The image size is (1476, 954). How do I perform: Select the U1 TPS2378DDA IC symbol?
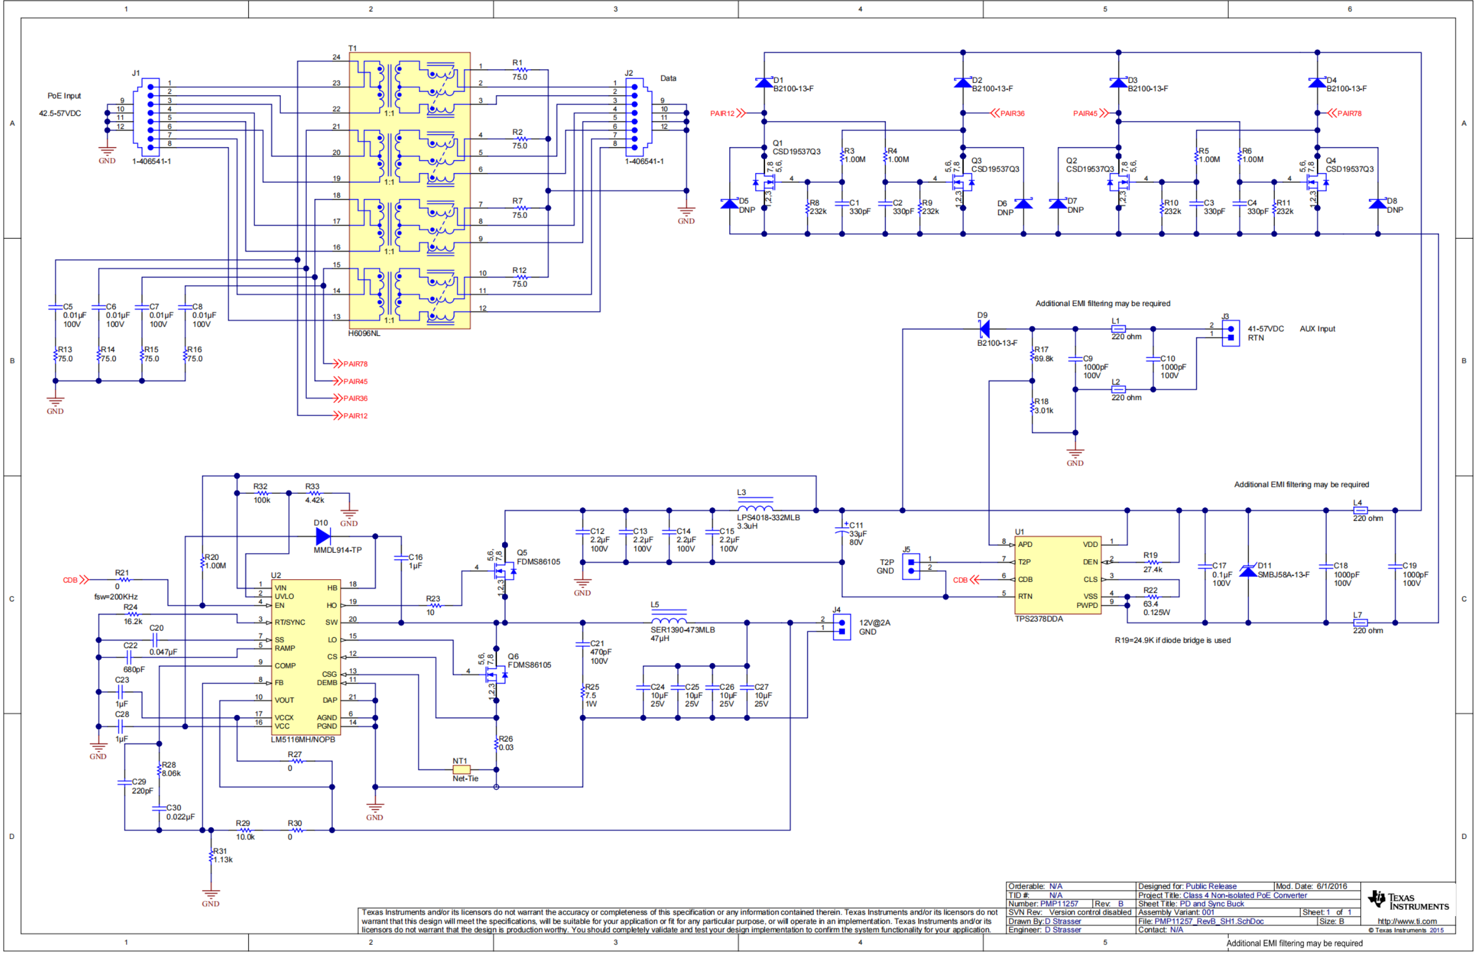[1057, 575]
